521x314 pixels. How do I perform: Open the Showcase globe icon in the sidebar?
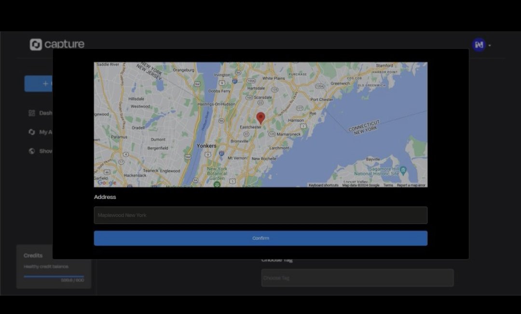pos(32,151)
